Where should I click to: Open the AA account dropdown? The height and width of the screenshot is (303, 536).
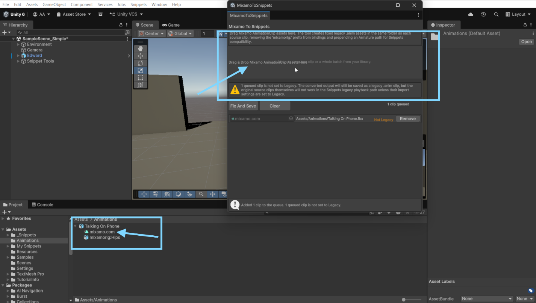point(41,14)
